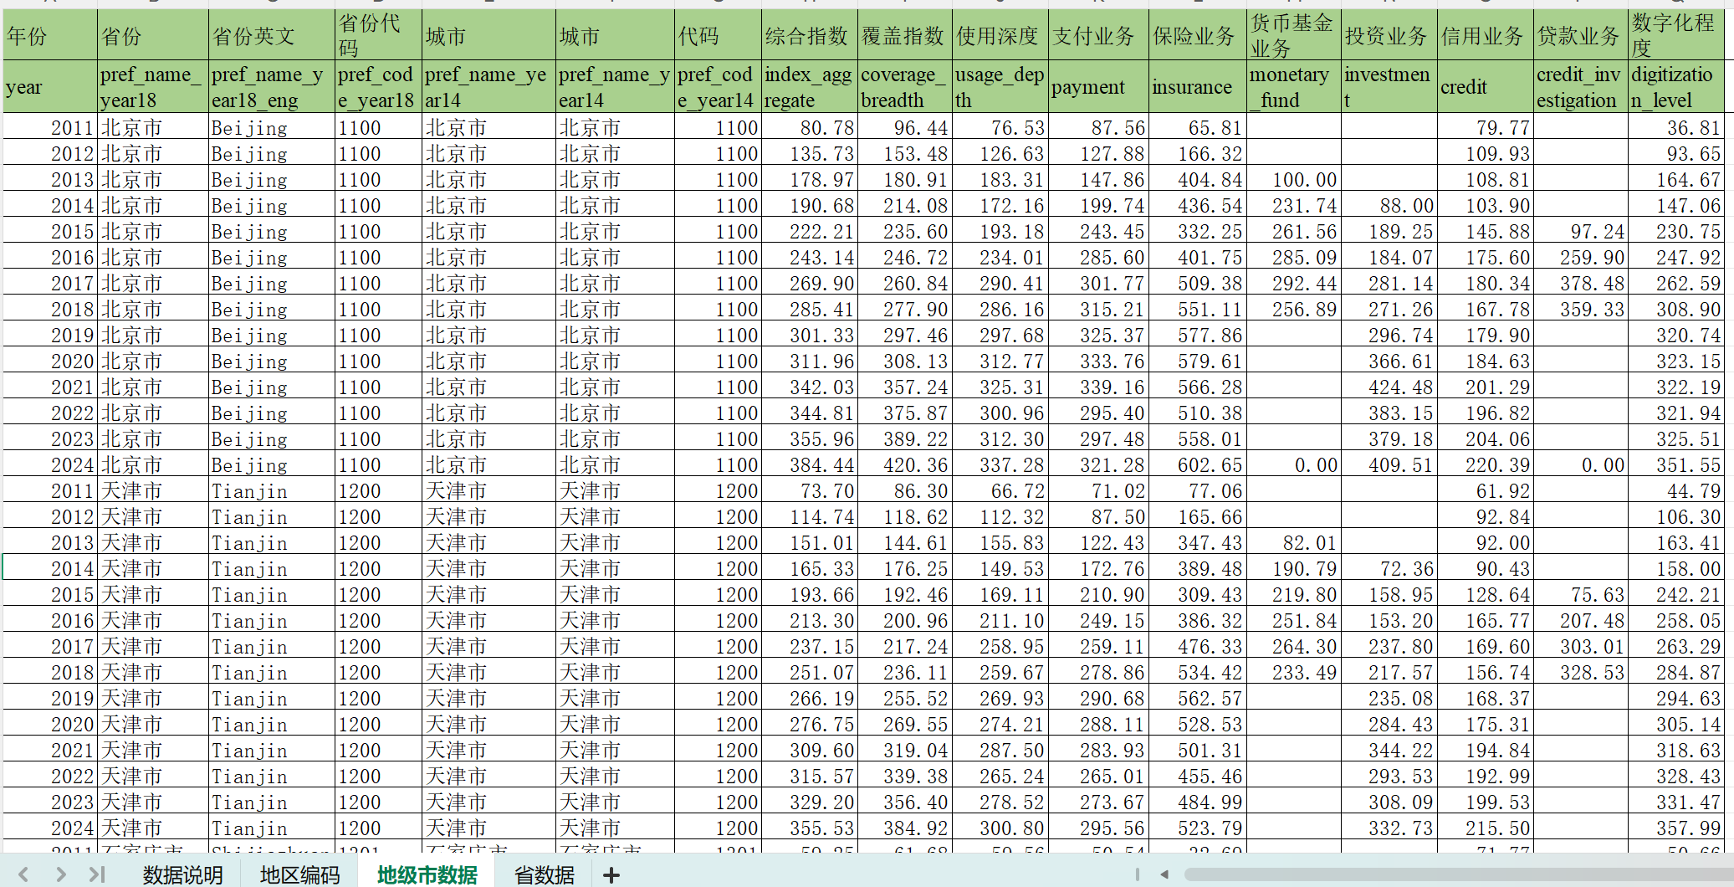Select Beijing 2015 credit investigation 97.24
The height and width of the screenshot is (887, 1734).
click(1581, 232)
